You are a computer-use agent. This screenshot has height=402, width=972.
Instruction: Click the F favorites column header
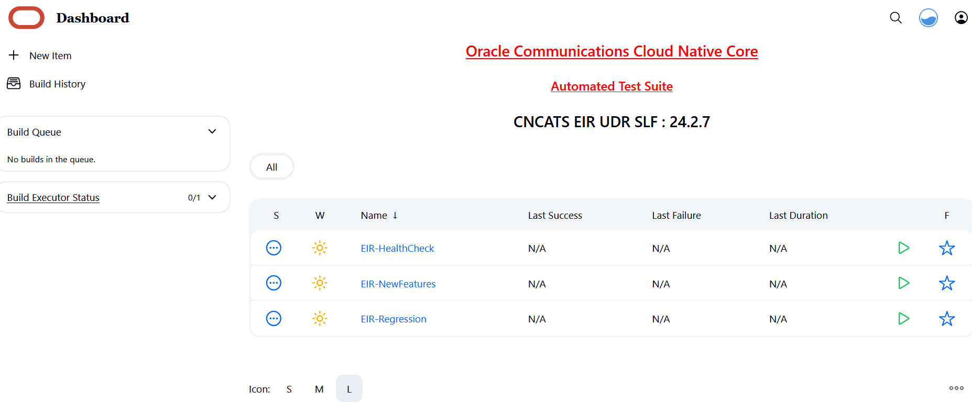pyautogui.click(x=947, y=215)
